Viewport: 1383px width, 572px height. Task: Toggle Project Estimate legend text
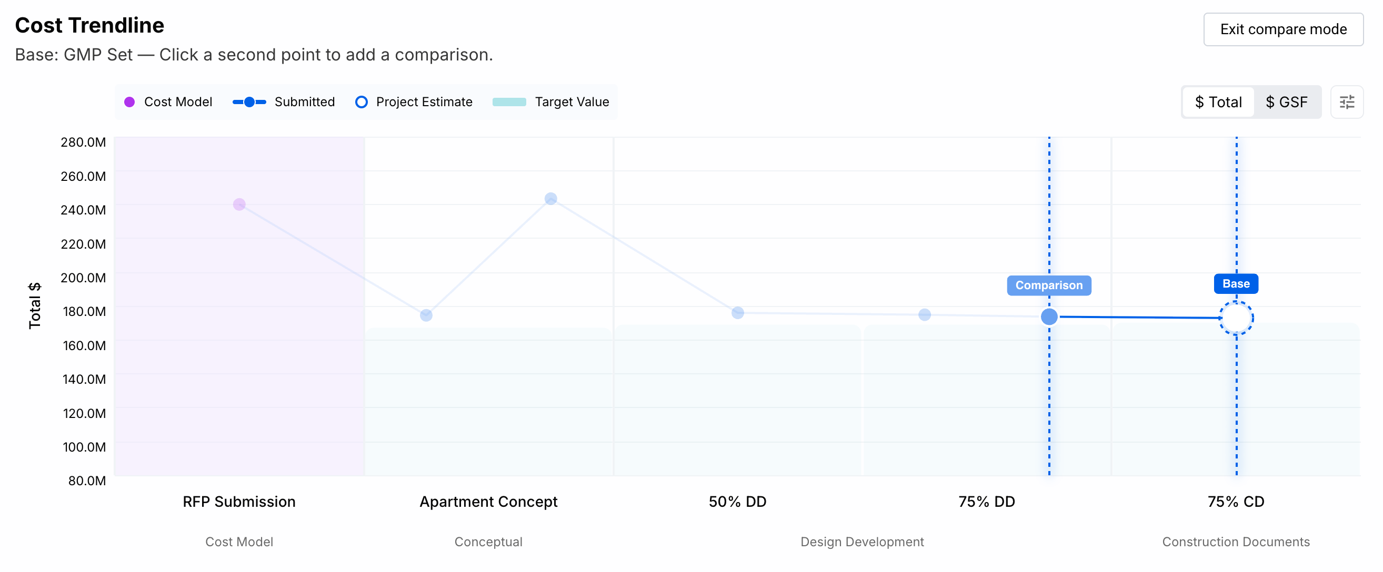[424, 102]
